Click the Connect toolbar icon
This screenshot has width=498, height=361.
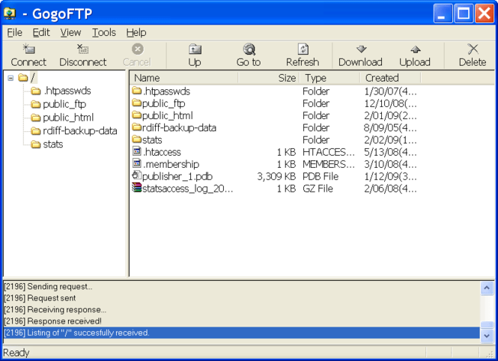(28, 49)
